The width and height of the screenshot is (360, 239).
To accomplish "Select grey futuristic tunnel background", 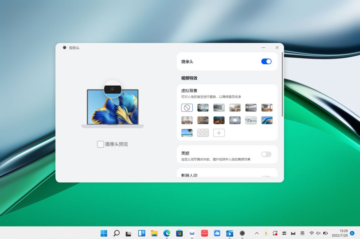I will point(235,120).
